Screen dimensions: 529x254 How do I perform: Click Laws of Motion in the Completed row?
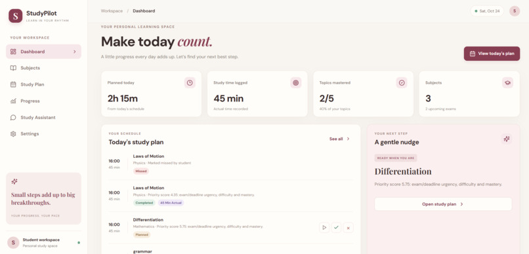point(148,188)
